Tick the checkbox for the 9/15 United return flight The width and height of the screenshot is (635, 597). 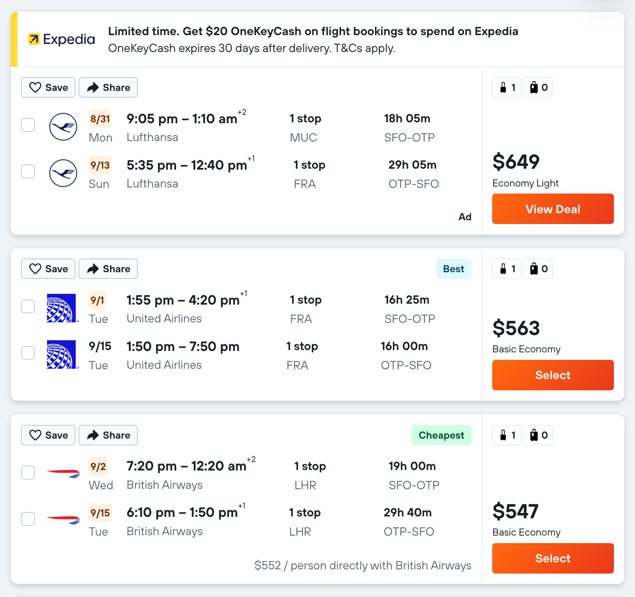[28, 353]
